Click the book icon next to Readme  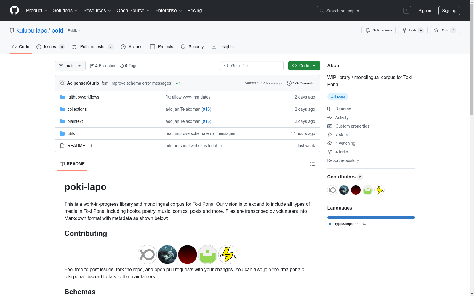tap(330, 109)
